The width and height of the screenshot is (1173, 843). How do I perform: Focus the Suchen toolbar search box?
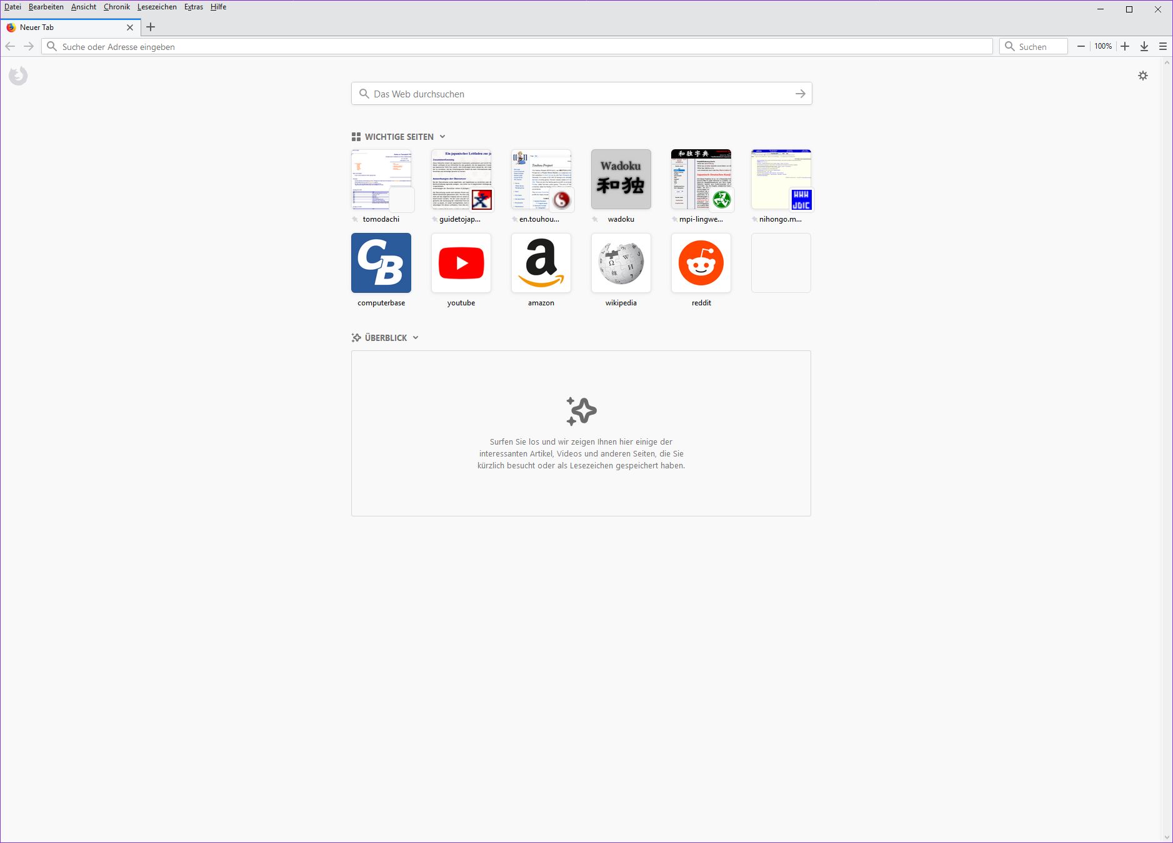pos(1034,47)
